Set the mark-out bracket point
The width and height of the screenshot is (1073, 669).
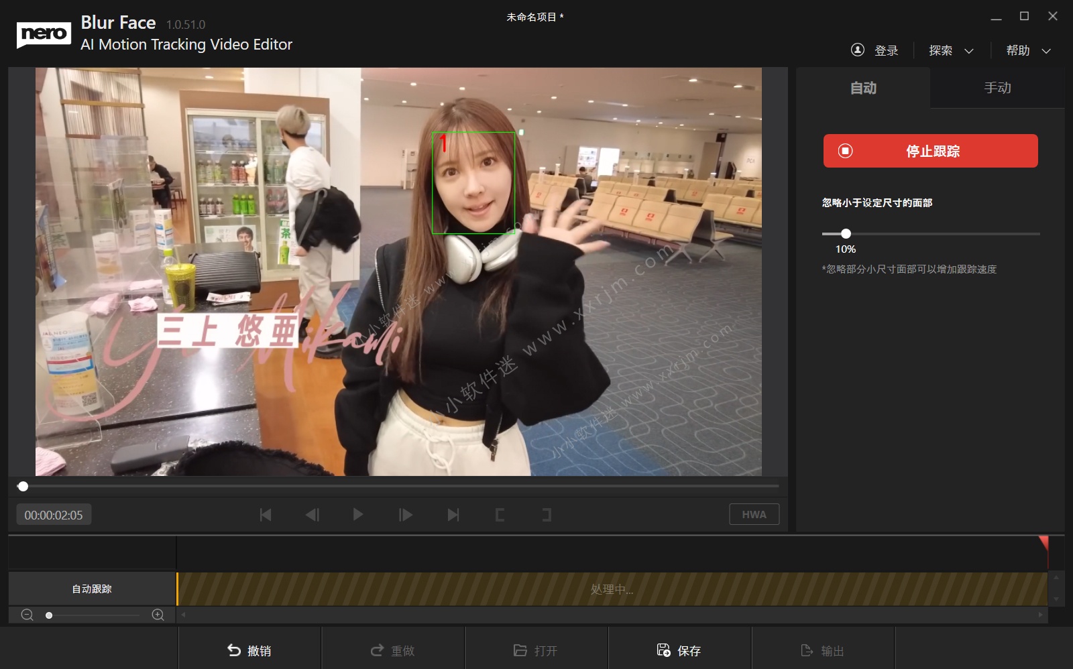coord(547,515)
